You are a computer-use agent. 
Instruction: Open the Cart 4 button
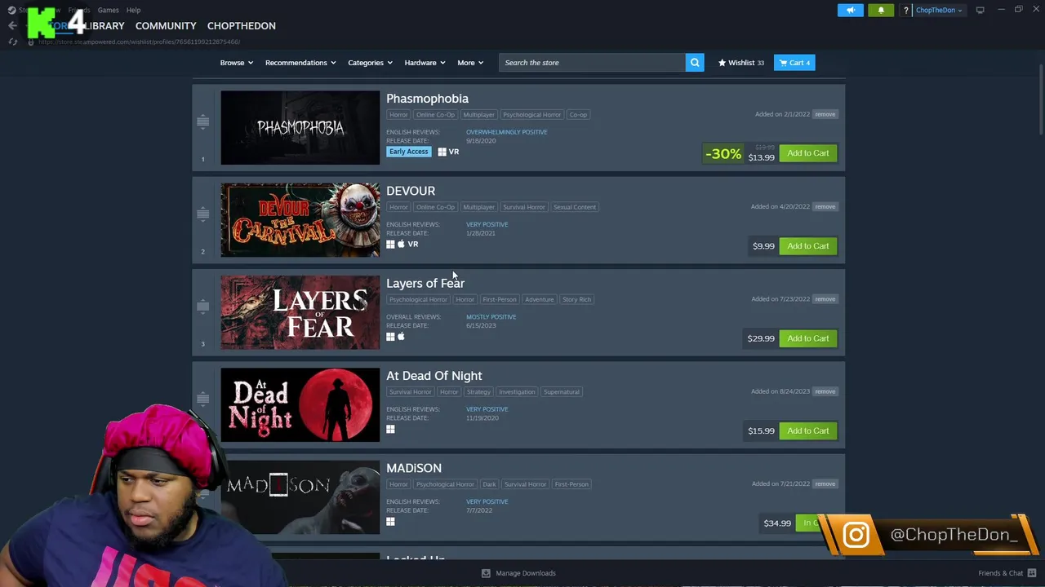point(794,63)
